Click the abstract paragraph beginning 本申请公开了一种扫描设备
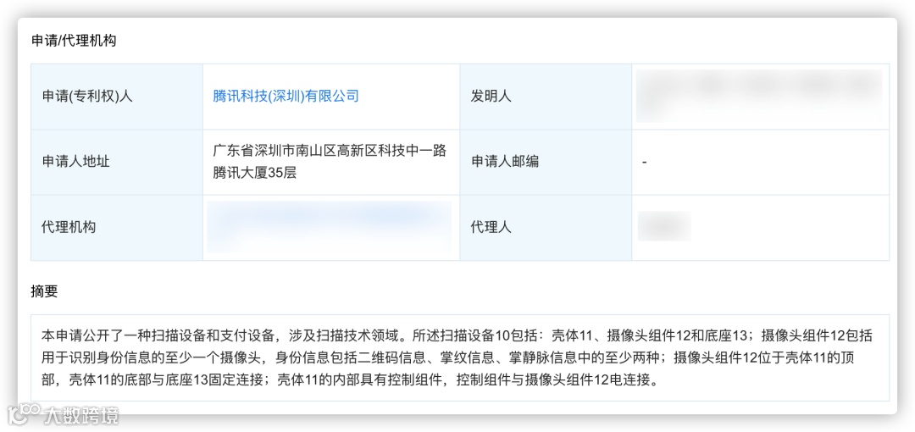Viewport: 915px width, 432px height. (457, 357)
